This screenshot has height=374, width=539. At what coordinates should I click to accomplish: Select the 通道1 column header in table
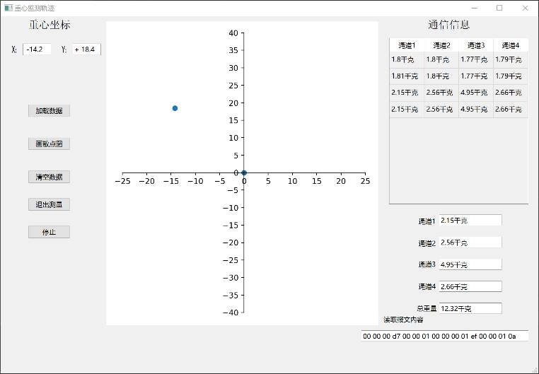(x=406, y=45)
